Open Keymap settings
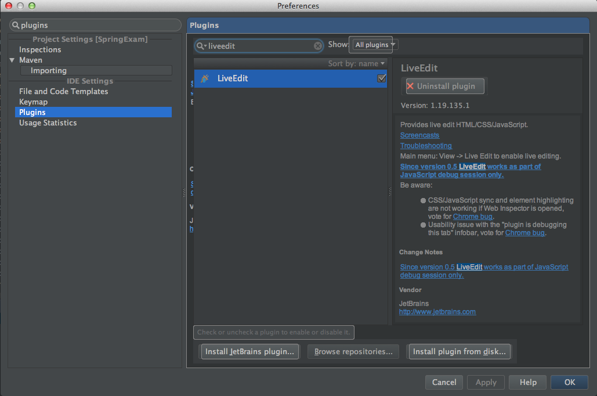This screenshot has width=597, height=396. 34,102
